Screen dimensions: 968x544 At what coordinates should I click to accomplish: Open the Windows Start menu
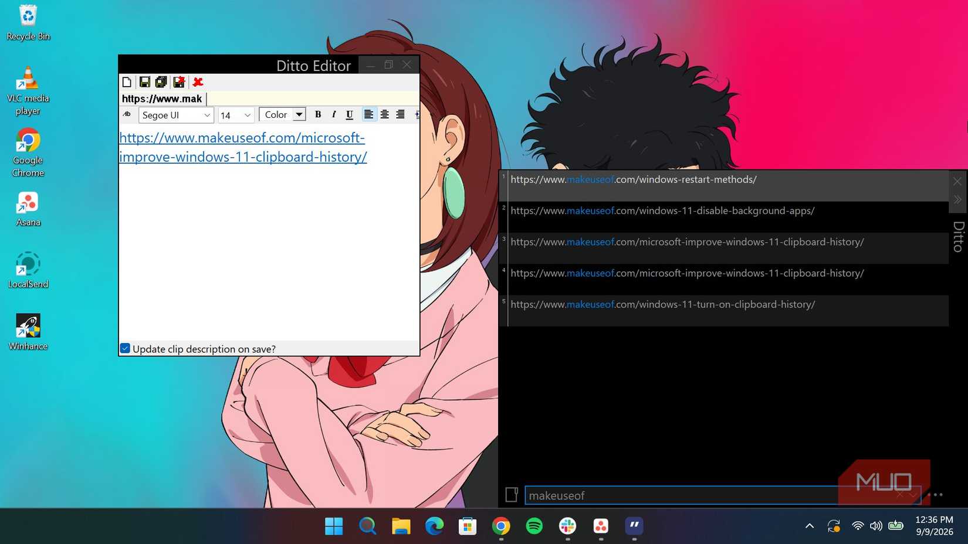click(334, 526)
